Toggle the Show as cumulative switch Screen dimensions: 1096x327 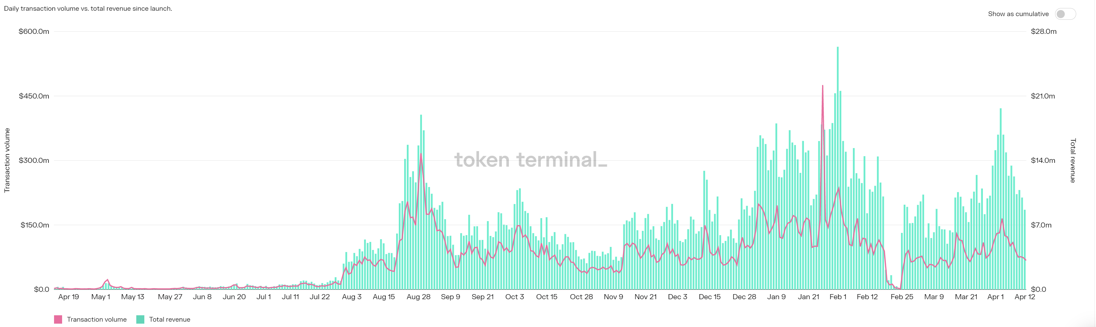click(x=1065, y=14)
